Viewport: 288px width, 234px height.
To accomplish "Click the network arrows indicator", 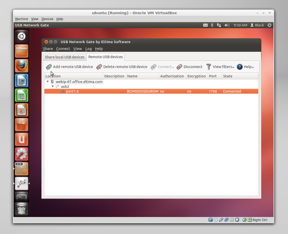I will click(219, 25).
